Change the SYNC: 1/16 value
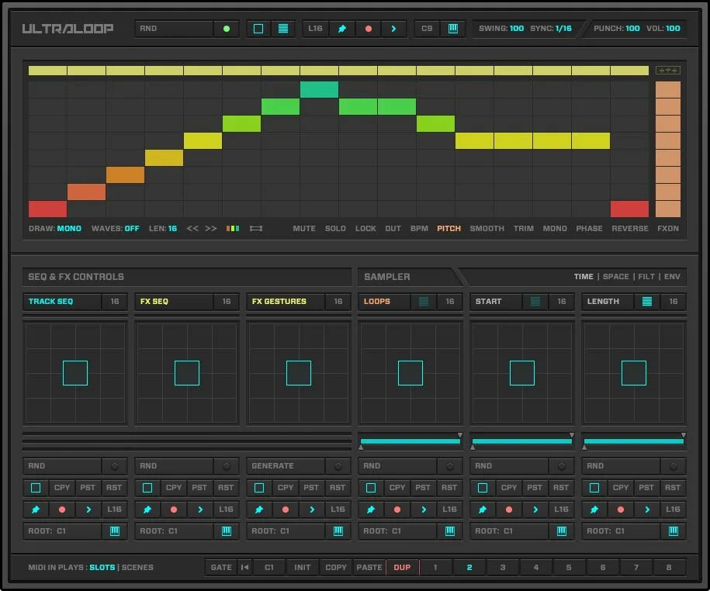Image resolution: width=710 pixels, height=591 pixels. pos(551,29)
